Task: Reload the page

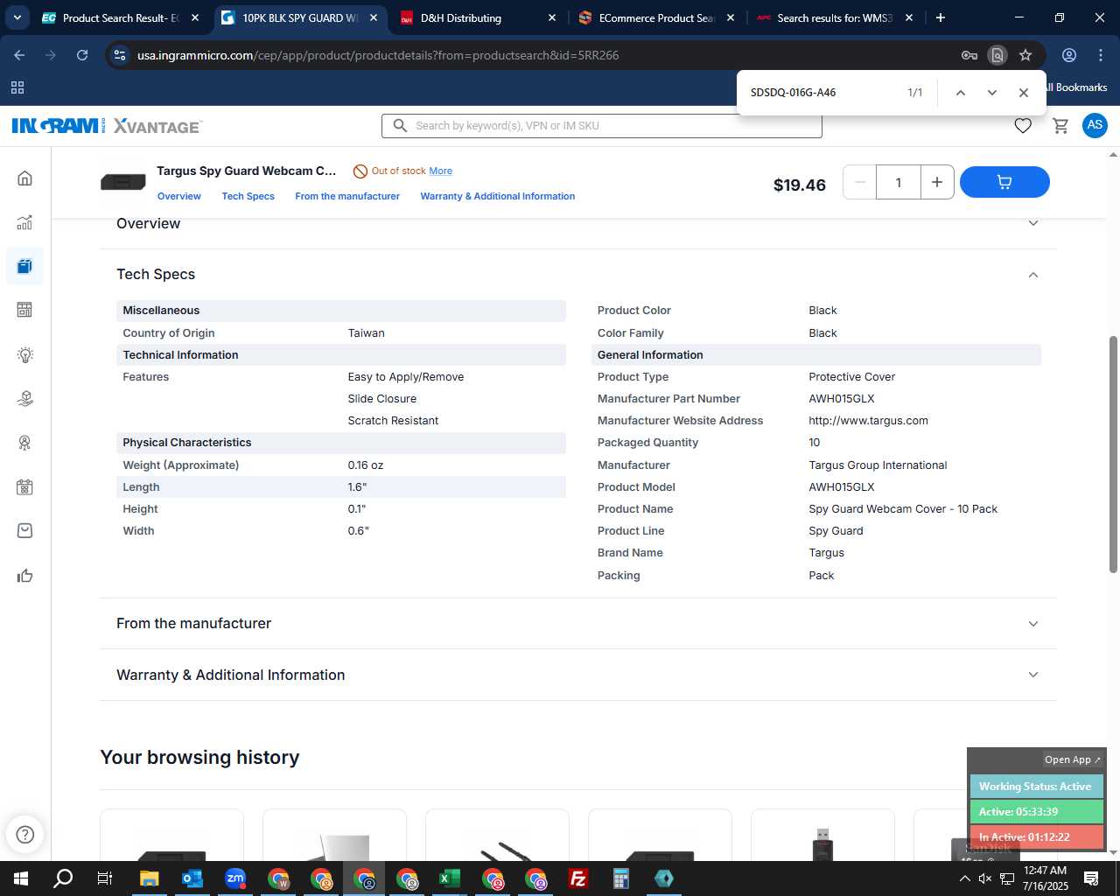Action: [82, 55]
